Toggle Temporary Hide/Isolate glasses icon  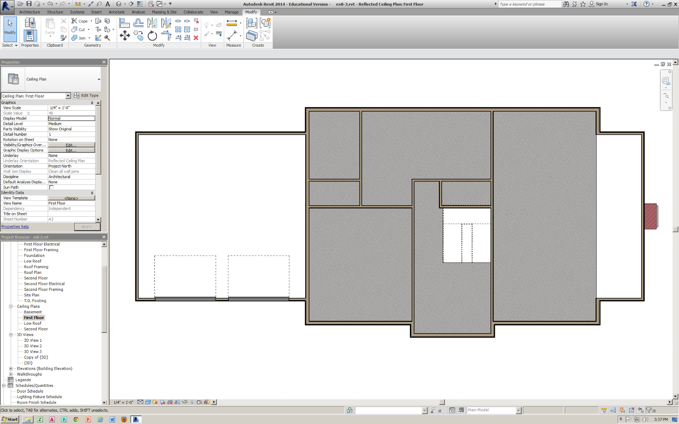[185, 402]
